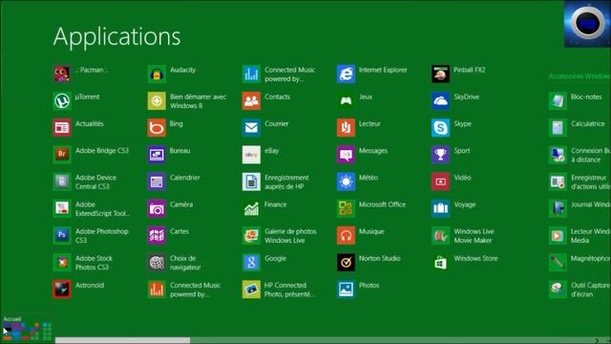The height and width of the screenshot is (344, 611).
Task: Launch the Musique headphones icon
Action: pyautogui.click(x=346, y=235)
